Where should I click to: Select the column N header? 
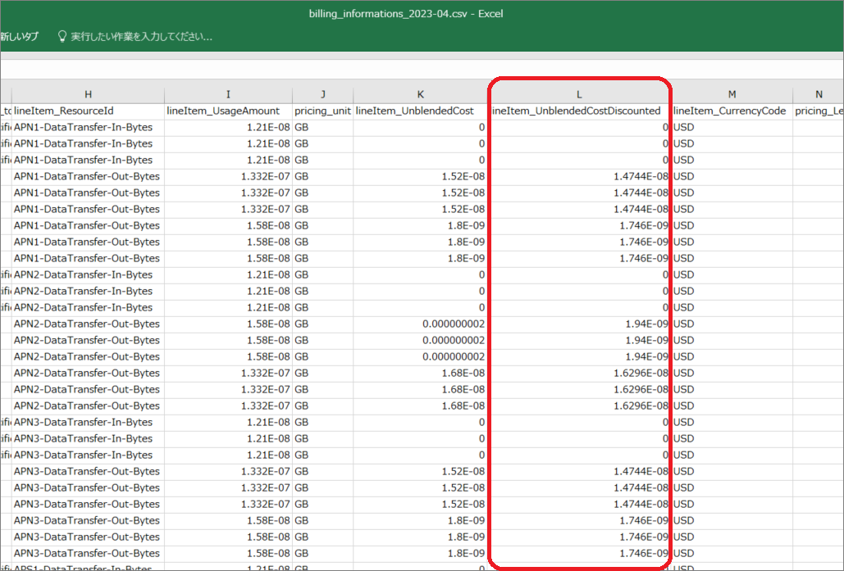click(818, 94)
